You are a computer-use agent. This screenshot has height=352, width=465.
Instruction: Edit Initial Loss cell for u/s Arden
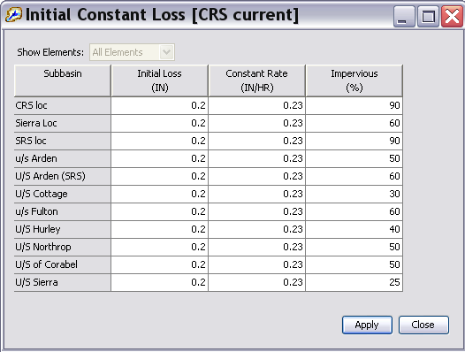160,158
